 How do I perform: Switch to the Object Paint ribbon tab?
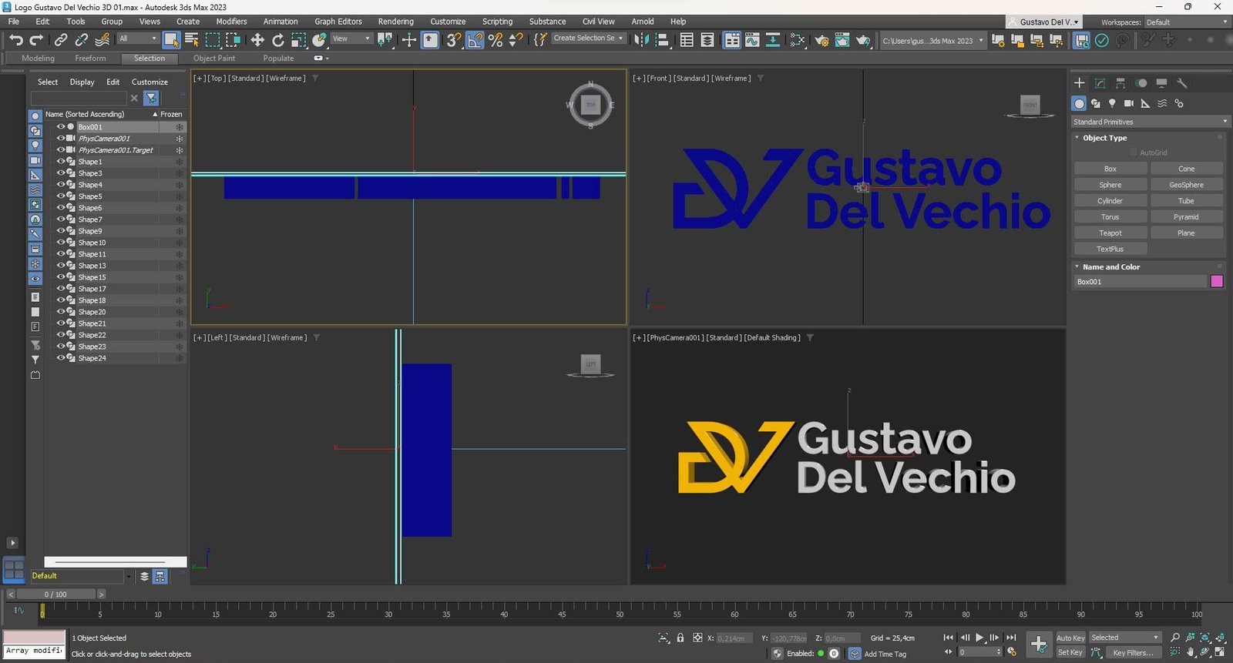pyautogui.click(x=214, y=59)
